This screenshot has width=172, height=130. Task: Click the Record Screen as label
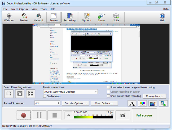pos(14,103)
